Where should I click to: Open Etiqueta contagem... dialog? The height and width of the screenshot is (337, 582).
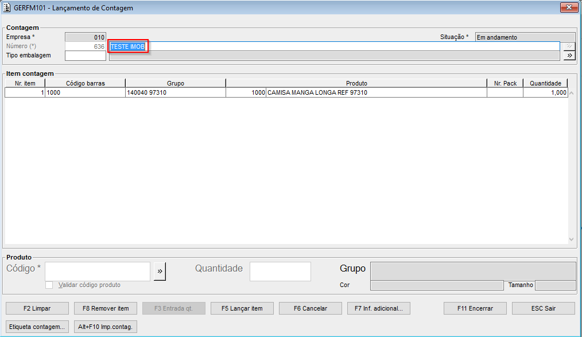pyautogui.click(x=37, y=327)
